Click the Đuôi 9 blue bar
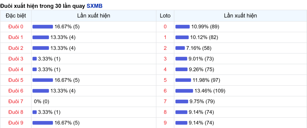 point(43,123)
